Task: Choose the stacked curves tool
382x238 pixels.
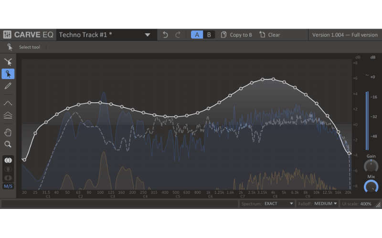Action: tap(8, 115)
